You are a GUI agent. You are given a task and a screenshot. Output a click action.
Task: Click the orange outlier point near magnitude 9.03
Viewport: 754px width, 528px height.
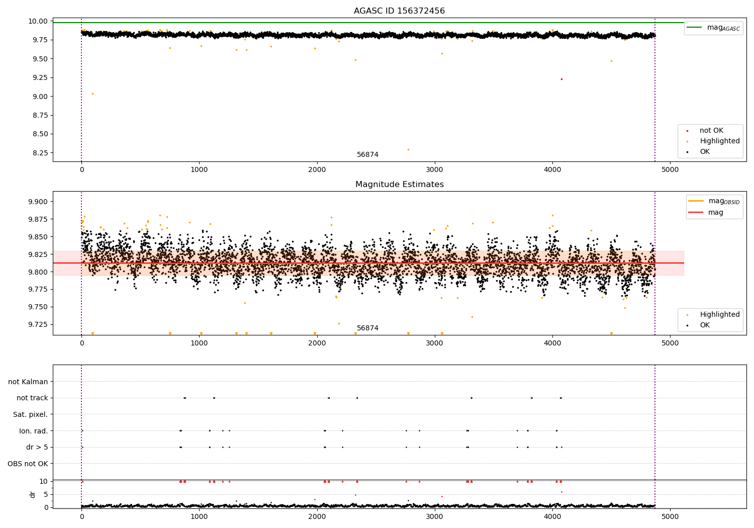pyautogui.click(x=92, y=94)
